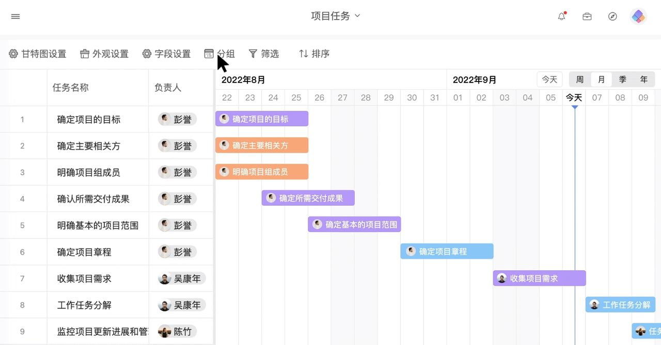Open the notifications bell
This screenshot has height=345, width=661.
click(562, 17)
